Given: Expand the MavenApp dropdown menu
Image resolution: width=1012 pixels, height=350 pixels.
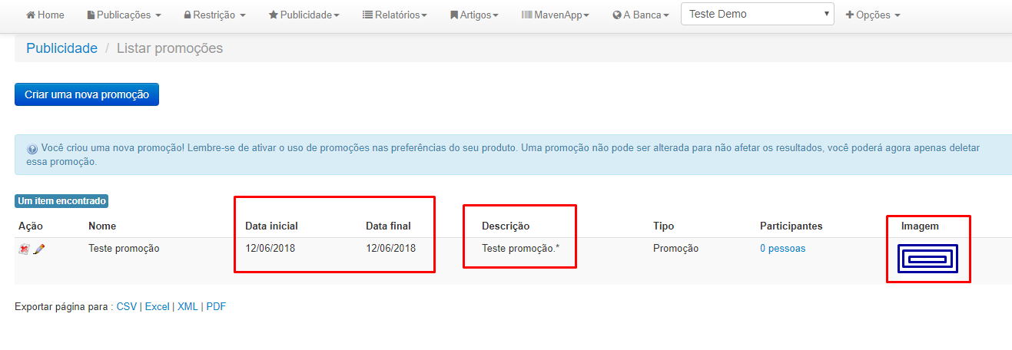Looking at the screenshot, I should [556, 15].
